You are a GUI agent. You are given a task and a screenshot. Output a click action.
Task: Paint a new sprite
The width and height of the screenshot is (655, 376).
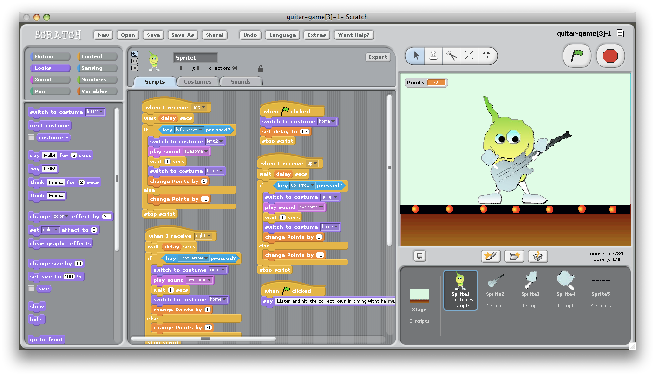pos(490,256)
